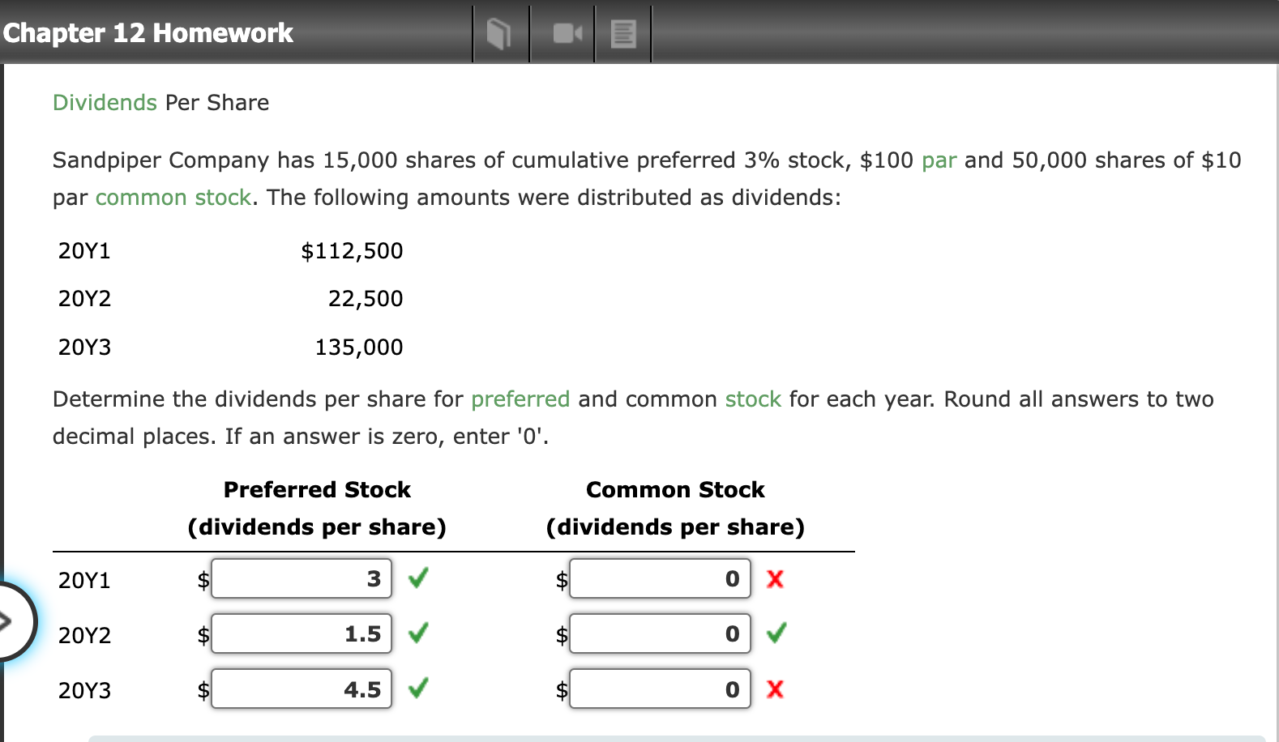Click green check beside 20Y2 common field
Image resolution: width=1279 pixels, height=742 pixels.
coord(776,633)
